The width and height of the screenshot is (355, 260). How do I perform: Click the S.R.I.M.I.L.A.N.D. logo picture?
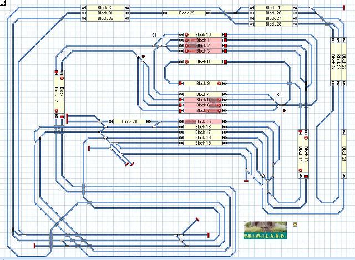[x=265, y=231]
